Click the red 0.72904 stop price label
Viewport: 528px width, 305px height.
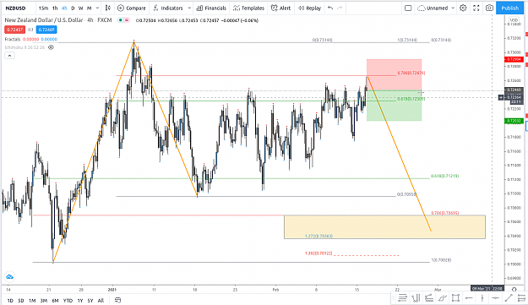coord(514,59)
